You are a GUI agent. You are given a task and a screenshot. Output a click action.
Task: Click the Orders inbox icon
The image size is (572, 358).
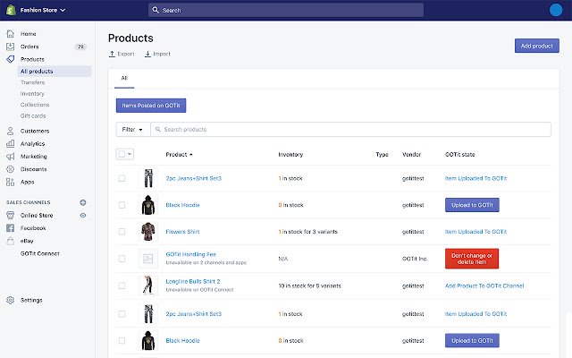[10, 47]
